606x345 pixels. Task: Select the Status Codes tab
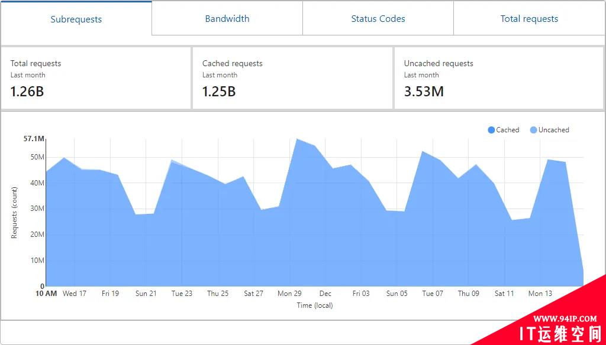378,18
